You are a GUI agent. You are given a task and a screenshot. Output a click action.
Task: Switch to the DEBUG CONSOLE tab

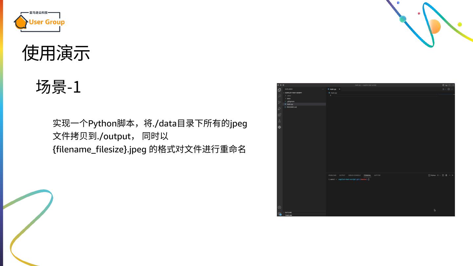point(354,175)
